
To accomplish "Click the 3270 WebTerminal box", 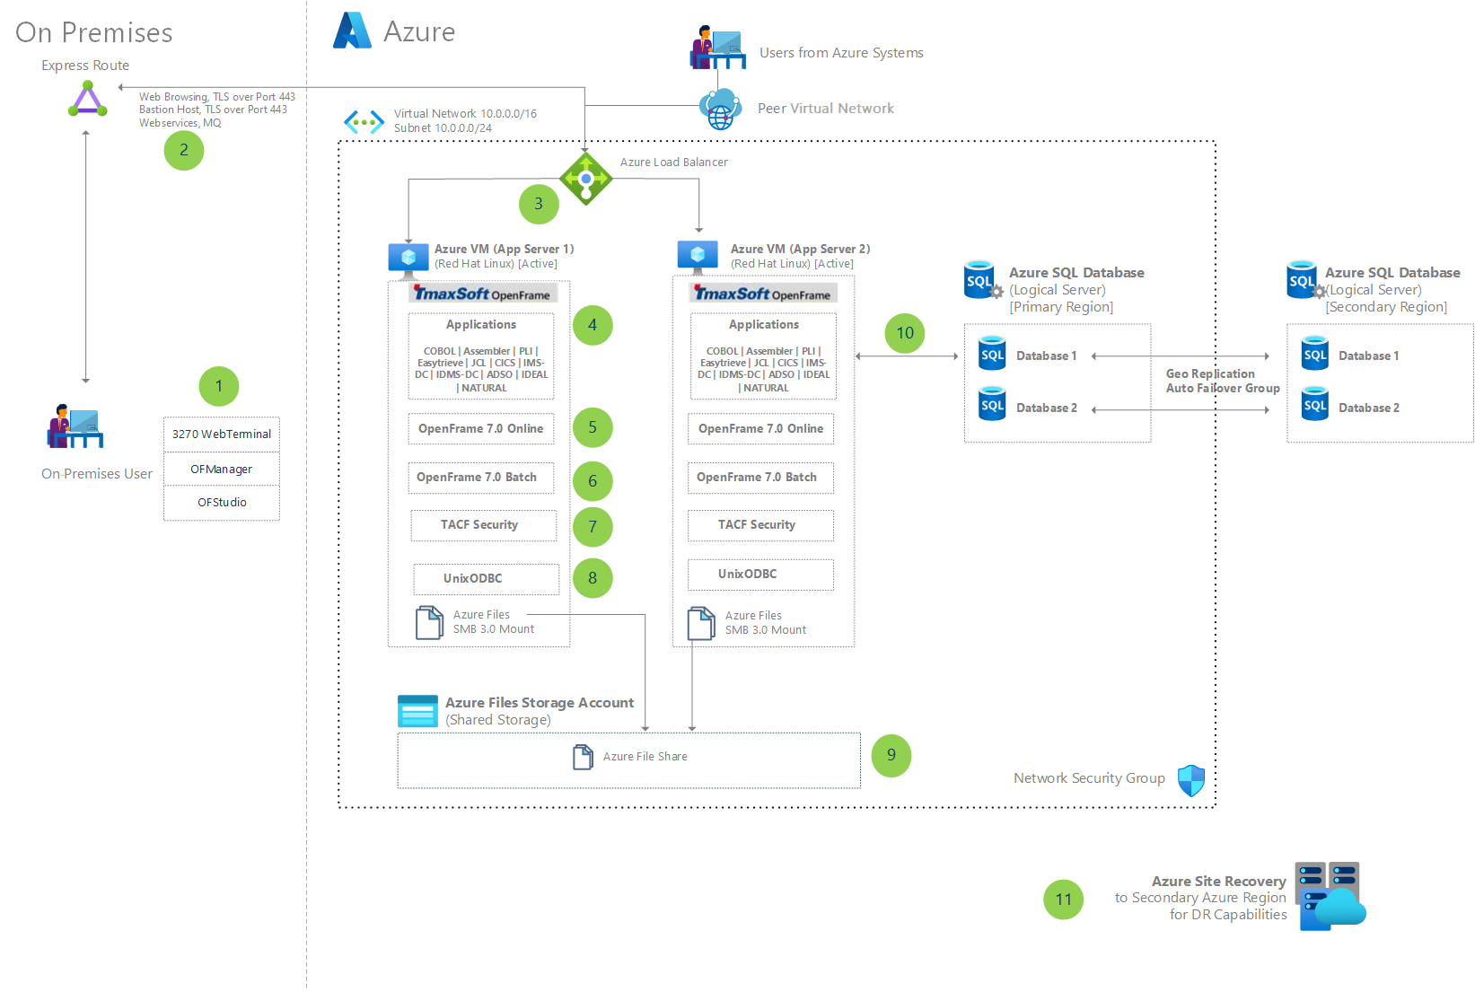I will point(222,435).
